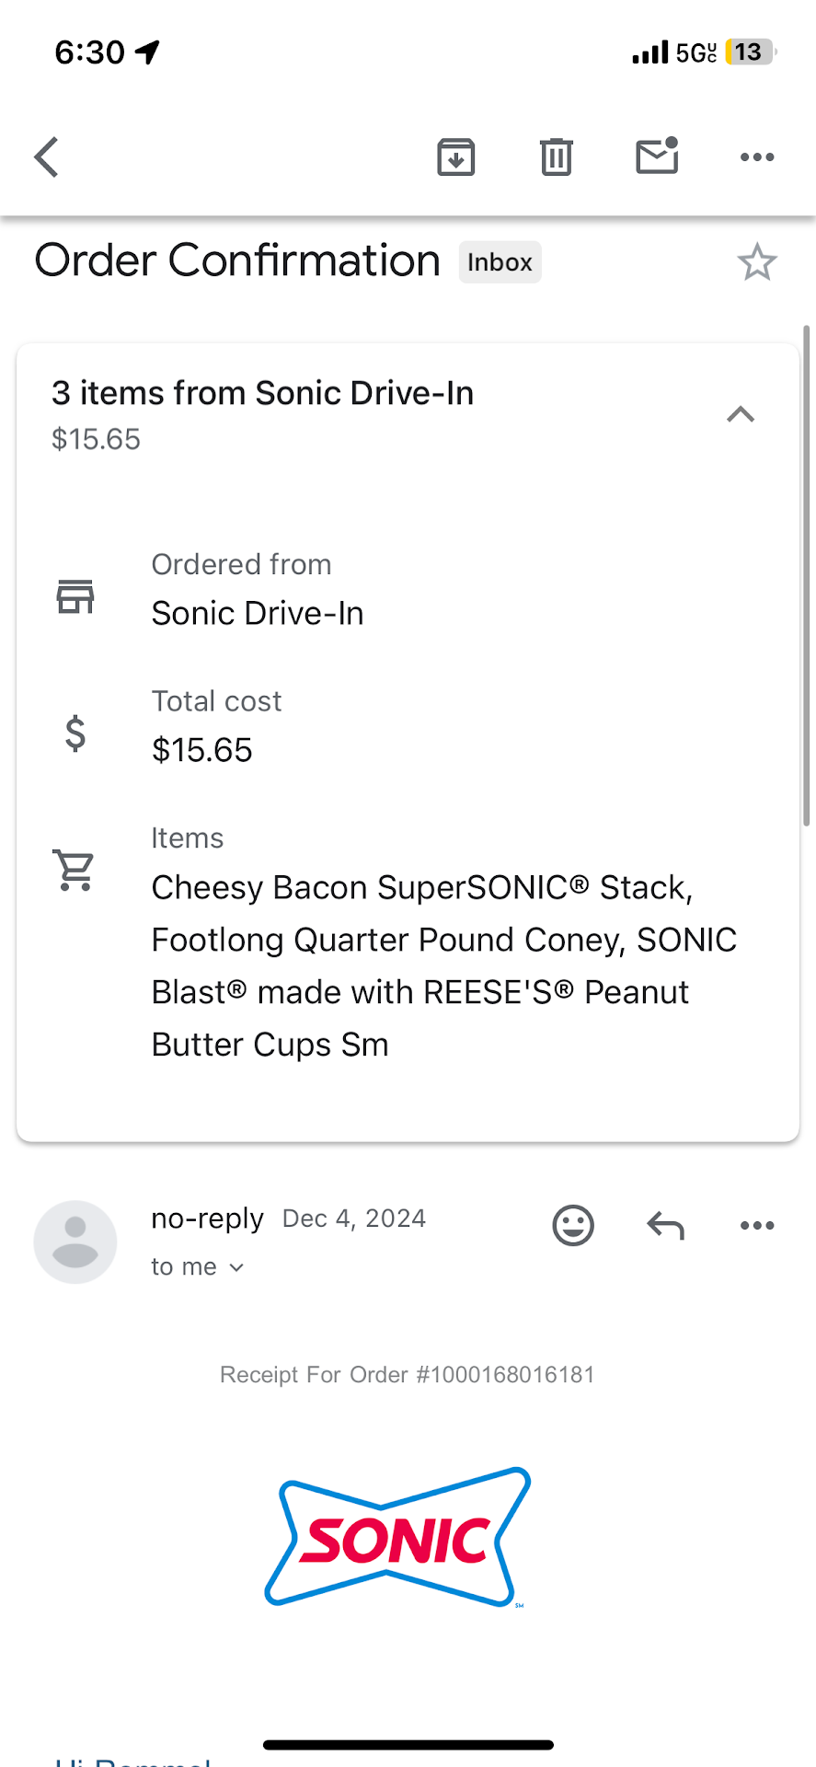The width and height of the screenshot is (816, 1767).
Task: Tap the Receipt For Order number text
Action: tap(408, 1375)
